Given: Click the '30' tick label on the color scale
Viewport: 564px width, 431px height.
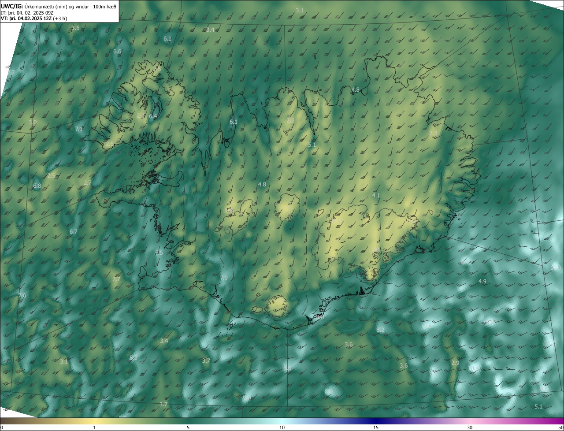Looking at the screenshot, I should 470,427.
